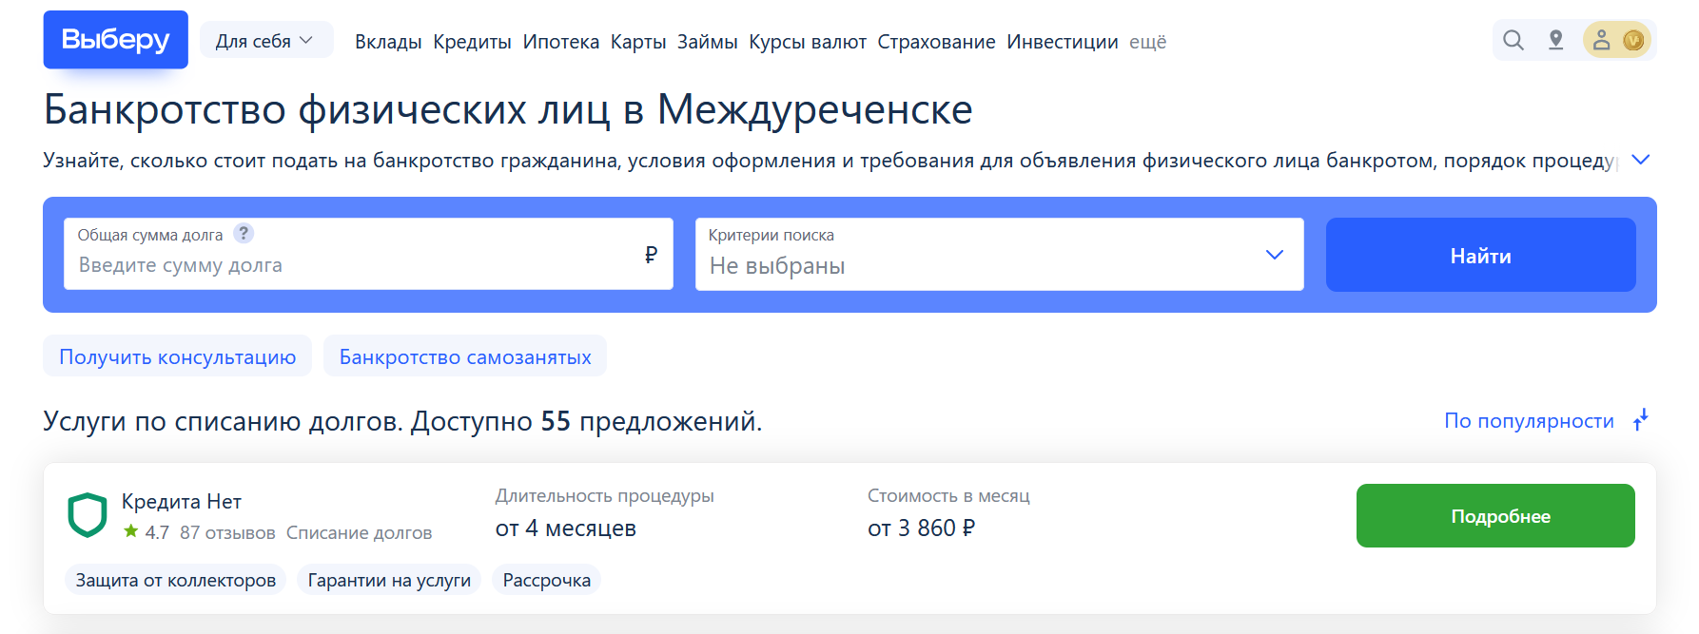The image size is (1699, 634).
Task: Open the Выберу logo homepage
Action: click(115, 40)
